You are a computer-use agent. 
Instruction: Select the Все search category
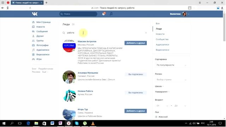click(157, 24)
